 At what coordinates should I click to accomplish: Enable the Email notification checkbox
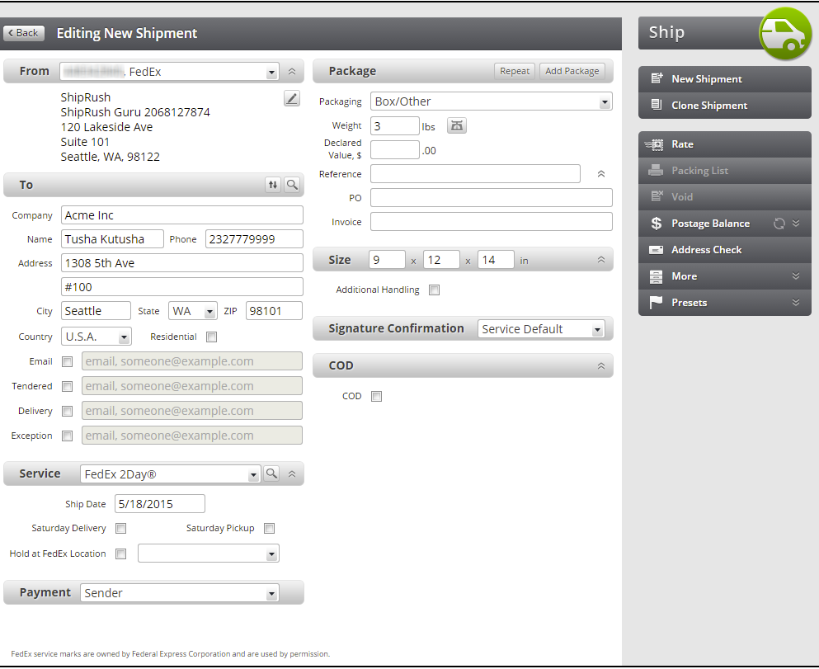click(x=68, y=361)
